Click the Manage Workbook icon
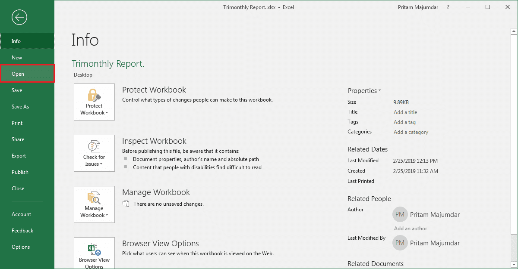Screen dimensions: 518x269 [94, 198]
